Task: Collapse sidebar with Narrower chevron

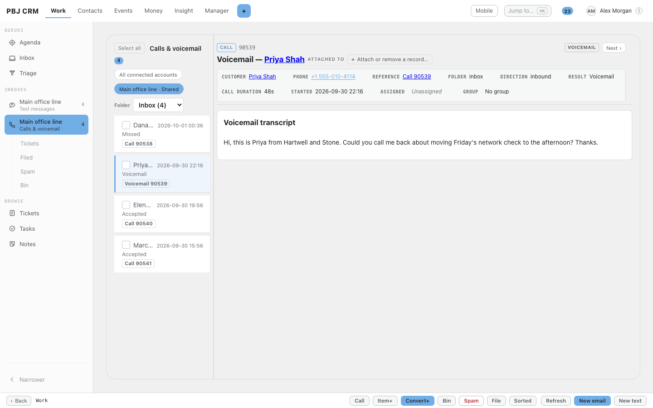Action: [x=12, y=380]
